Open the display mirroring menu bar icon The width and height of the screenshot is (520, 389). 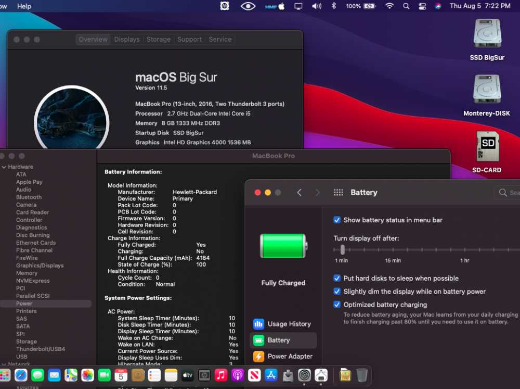(298, 6)
